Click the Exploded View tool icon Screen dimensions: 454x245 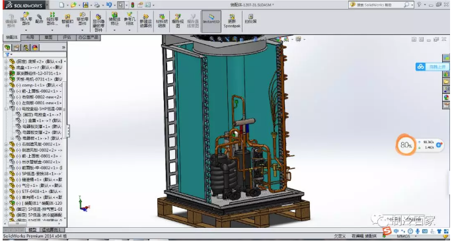coord(178,21)
